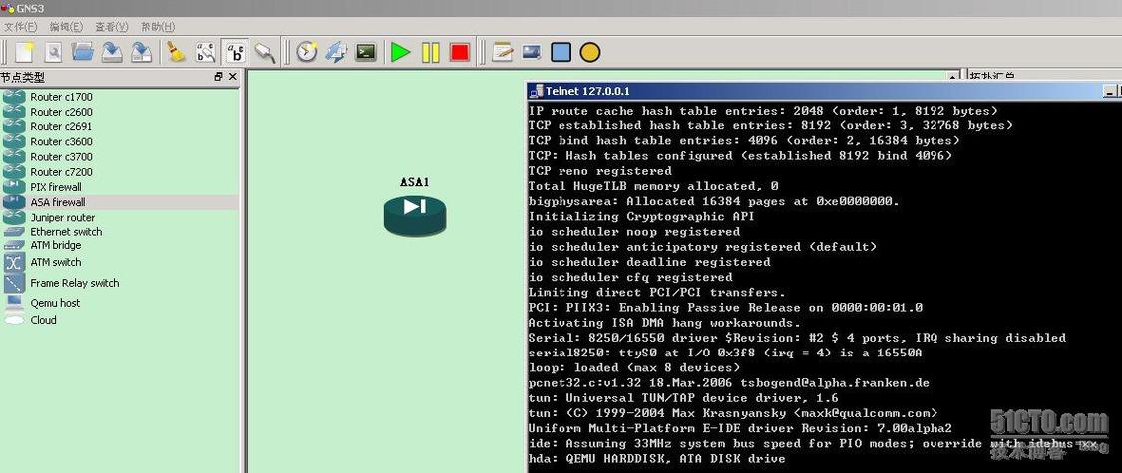Stop all devices with red square
The height and width of the screenshot is (473, 1122).
[460, 52]
